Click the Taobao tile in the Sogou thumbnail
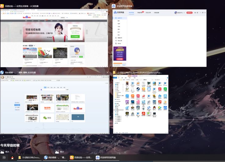The width and height of the screenshot is (225, 162). 47,108
